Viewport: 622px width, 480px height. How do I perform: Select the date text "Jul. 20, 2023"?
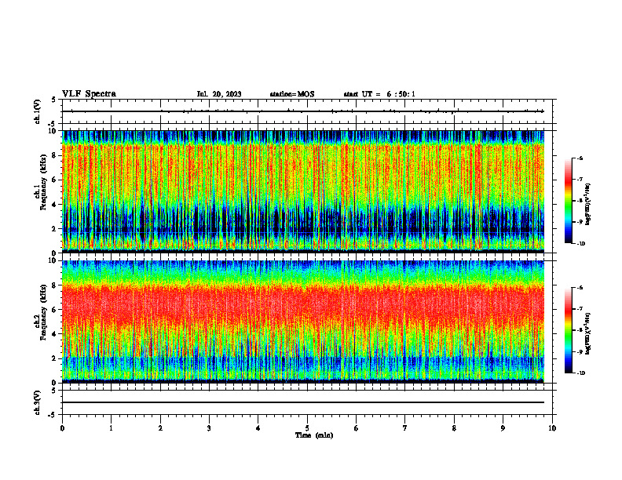click(x=219, y=94)
